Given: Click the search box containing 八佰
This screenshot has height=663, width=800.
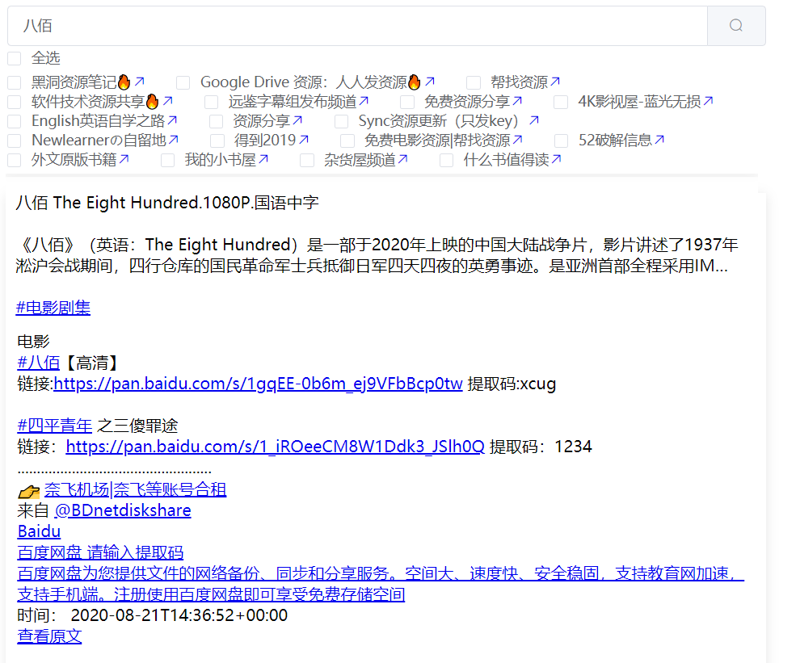Looking at the screenshot, I should pos(357,26).
